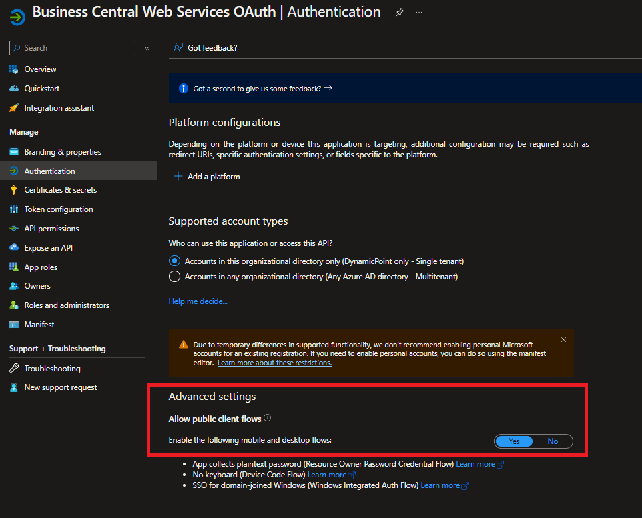Create a New support request
This screenshot has height=518, width=642.
[x=61, y=387]
